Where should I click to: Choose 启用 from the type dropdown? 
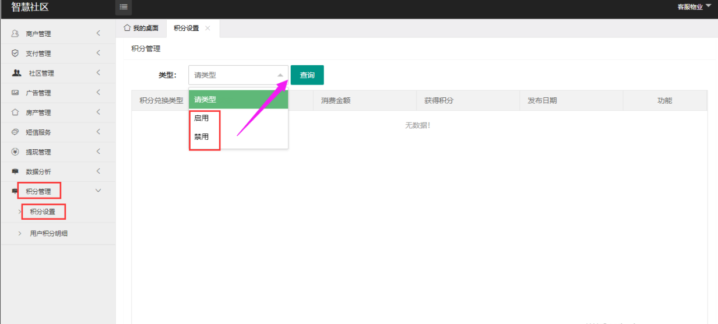[x=202, y=118]
